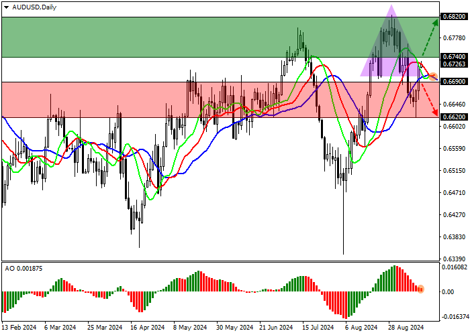Click the 6 Aug 2024 date label

[361, 328]
